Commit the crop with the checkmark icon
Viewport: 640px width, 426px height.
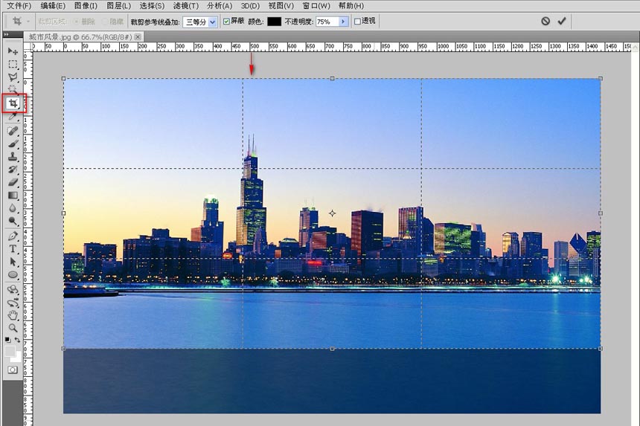[x=562, y=22]
